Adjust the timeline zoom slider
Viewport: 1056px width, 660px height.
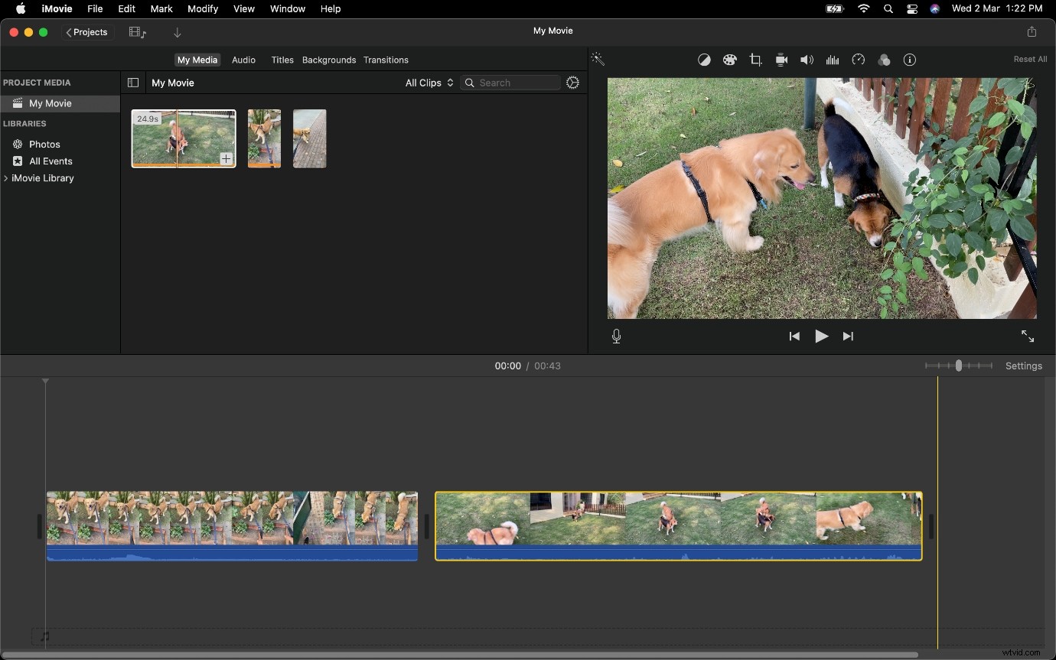[959, 366]
